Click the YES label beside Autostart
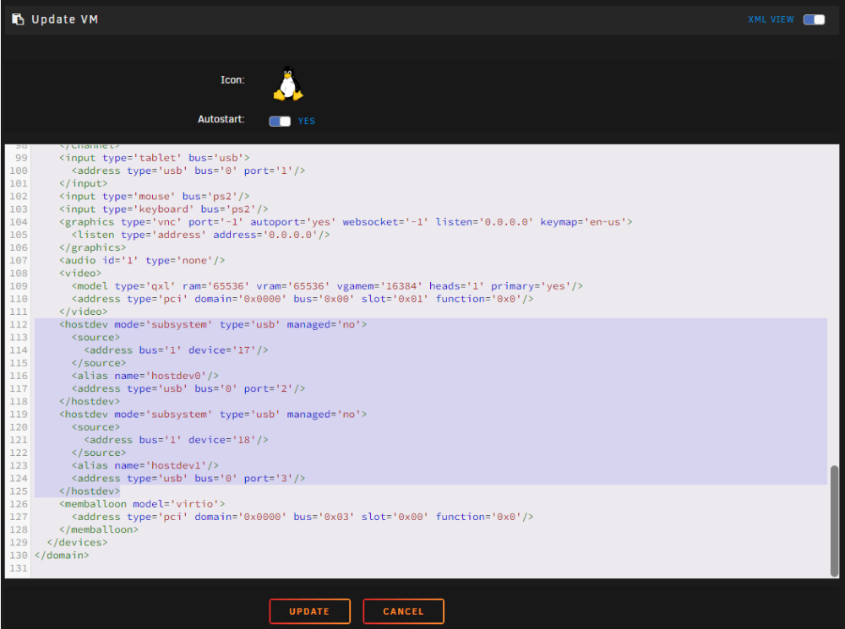This screenshot has height=629, width=845. (x=307, y=122)
